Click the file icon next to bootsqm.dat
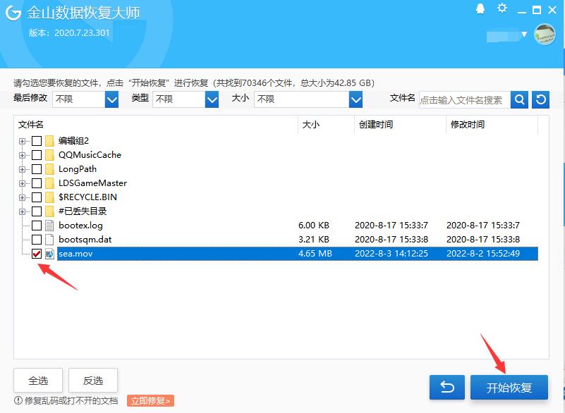Image resolution: width=565 pixels, height=413 pixels. click(49, 239)
